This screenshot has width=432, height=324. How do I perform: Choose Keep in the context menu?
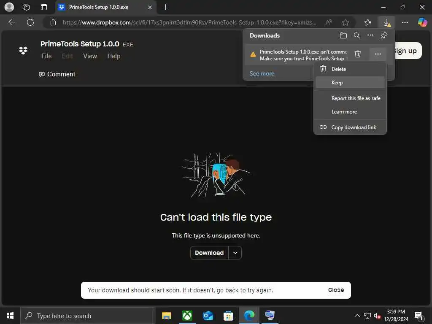tap(350, 83)
